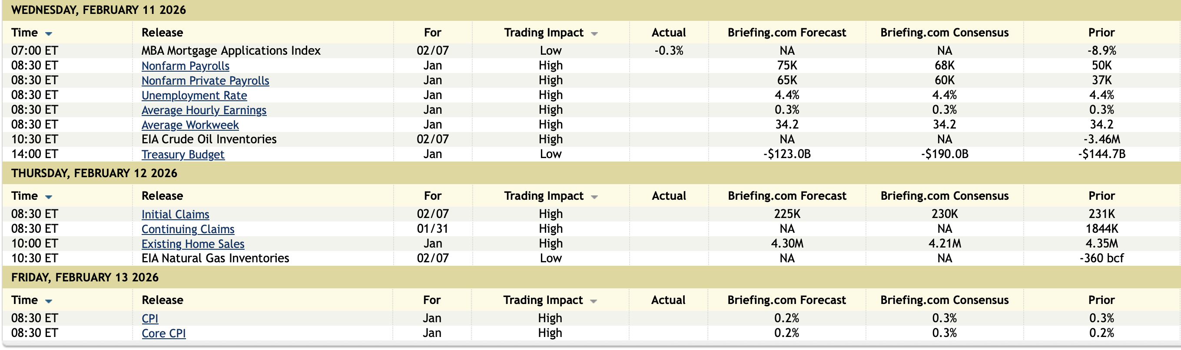Sort Wednesday's Trading Impact column arrow
Image resolution: width=1181 pixels, height=350 pixels.
pos(594,33)
